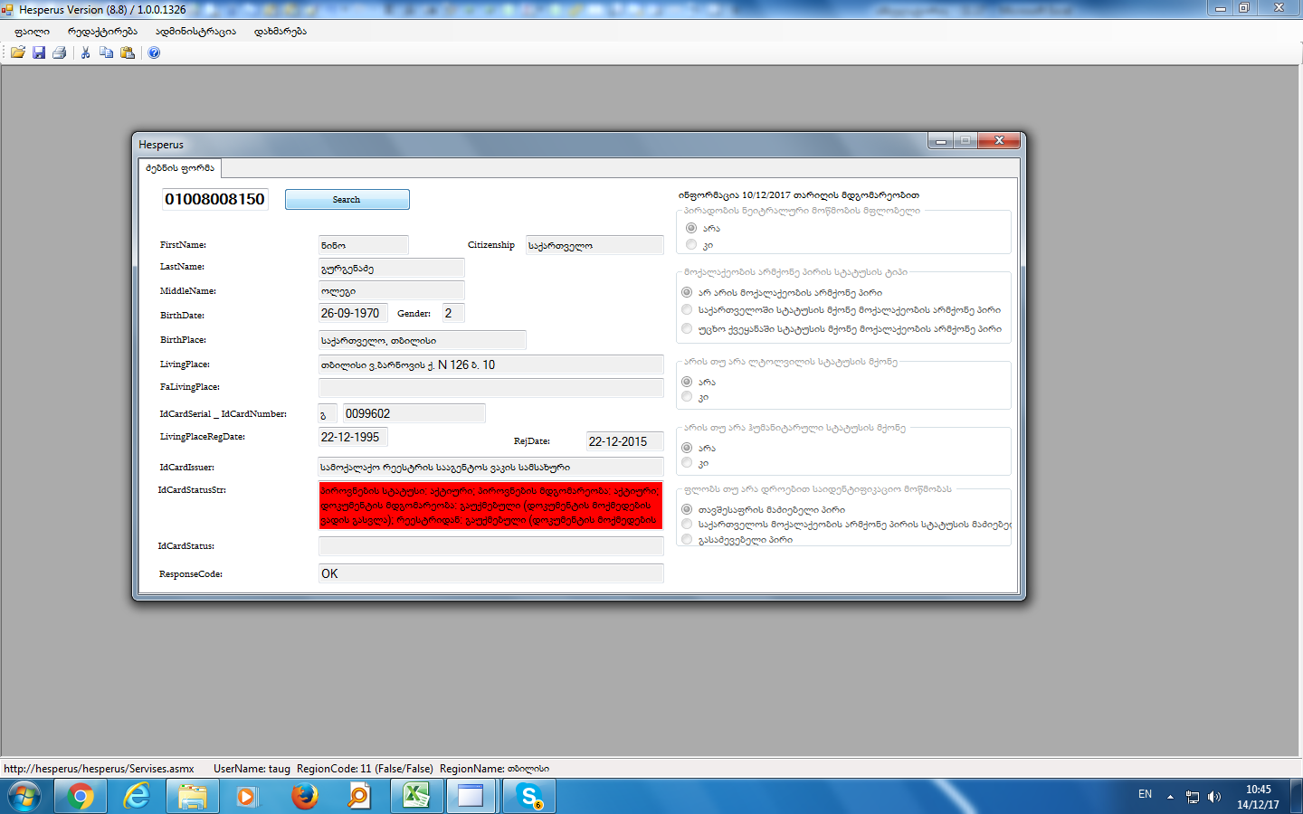This screenshot has width=1303, height=814.
Task: Click the Open folder toolbar icon
Action: click(18, 52)
